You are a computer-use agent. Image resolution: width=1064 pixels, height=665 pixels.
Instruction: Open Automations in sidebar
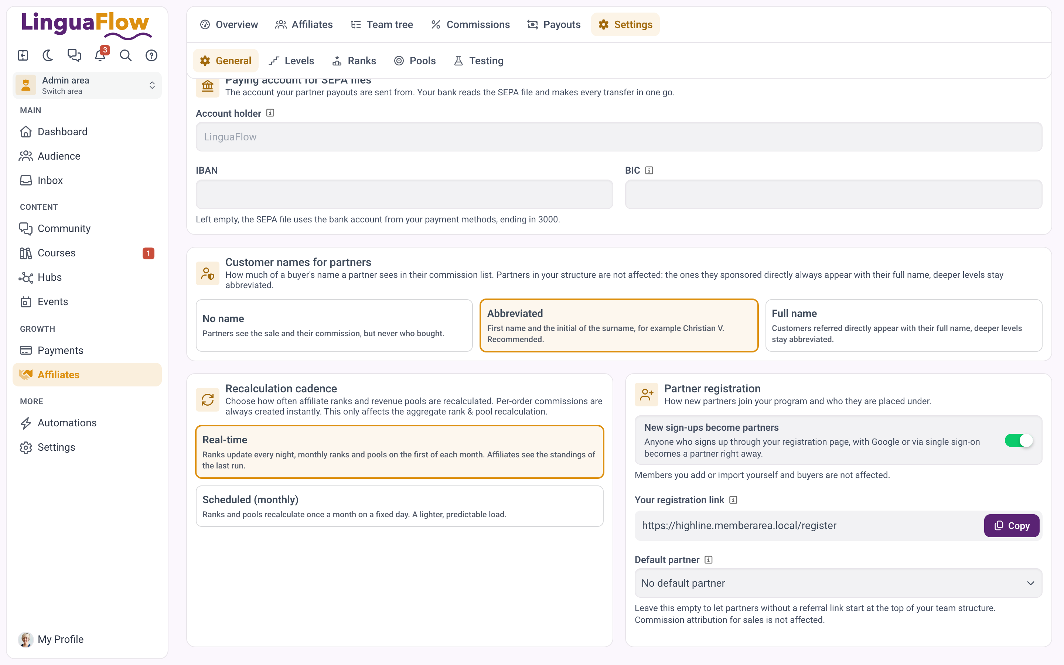coord(87,423)
